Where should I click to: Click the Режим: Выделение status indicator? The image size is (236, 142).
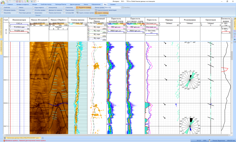coord(219,141)
